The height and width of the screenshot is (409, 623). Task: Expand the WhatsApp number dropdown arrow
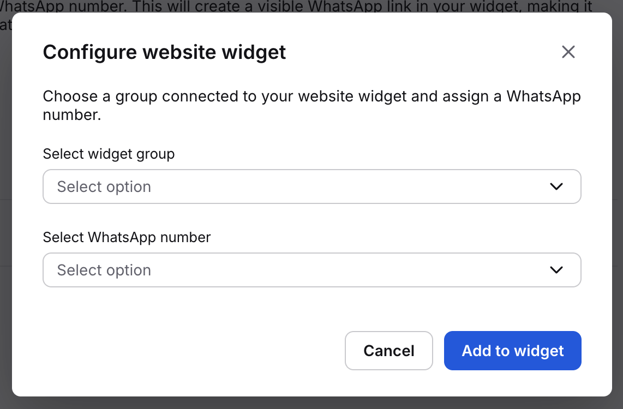556,270
